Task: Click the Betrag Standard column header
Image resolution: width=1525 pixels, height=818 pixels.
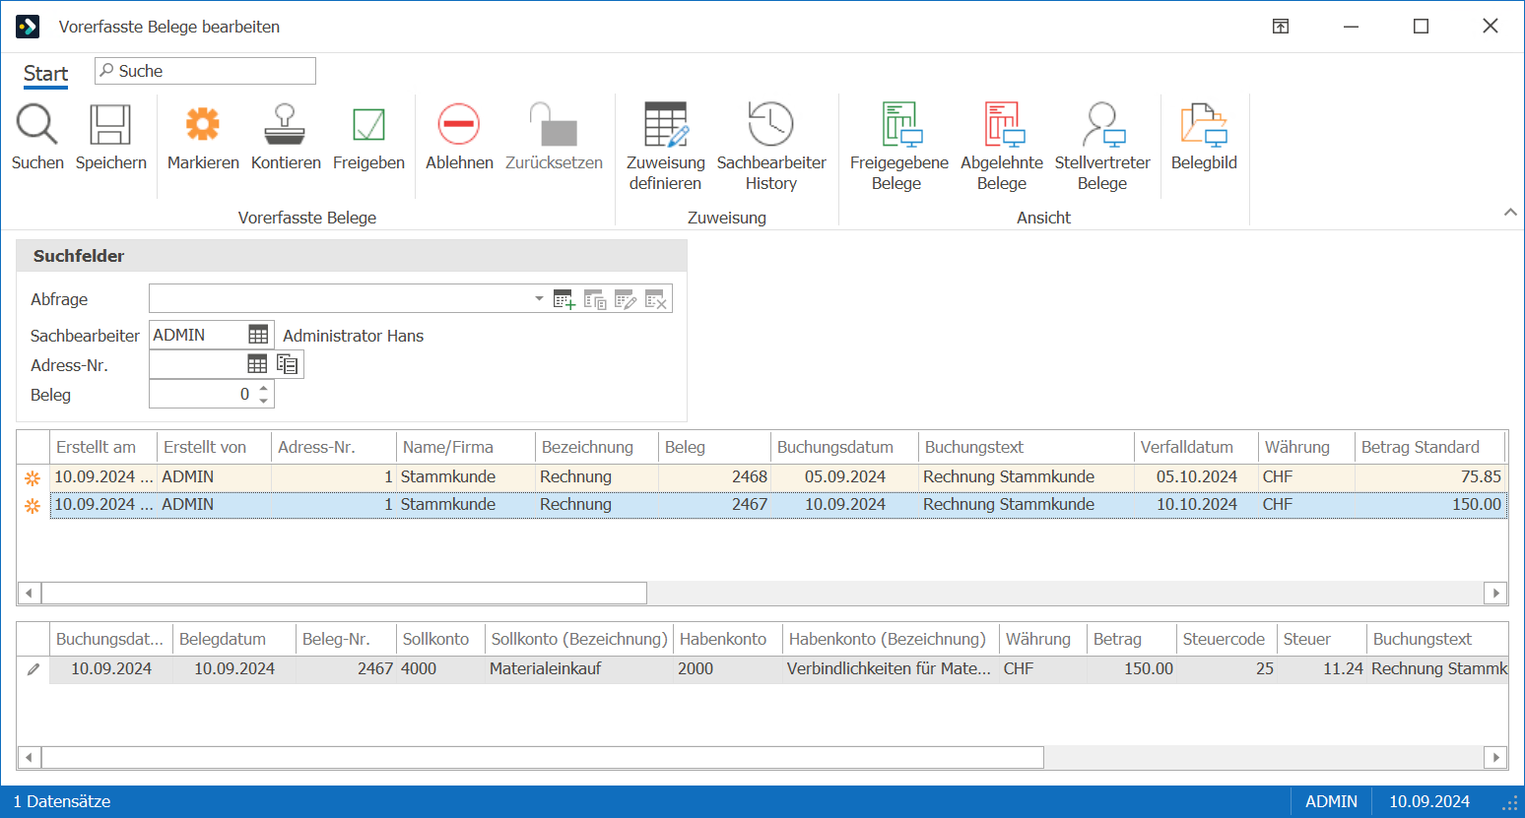Action: click(1430, 447)
